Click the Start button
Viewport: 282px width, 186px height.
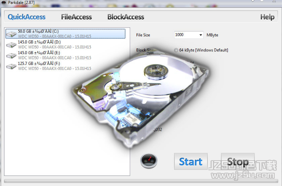191,161
